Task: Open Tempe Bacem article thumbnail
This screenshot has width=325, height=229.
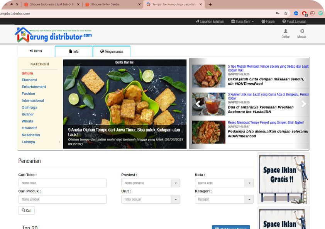Action: click(x=208, y=76)
